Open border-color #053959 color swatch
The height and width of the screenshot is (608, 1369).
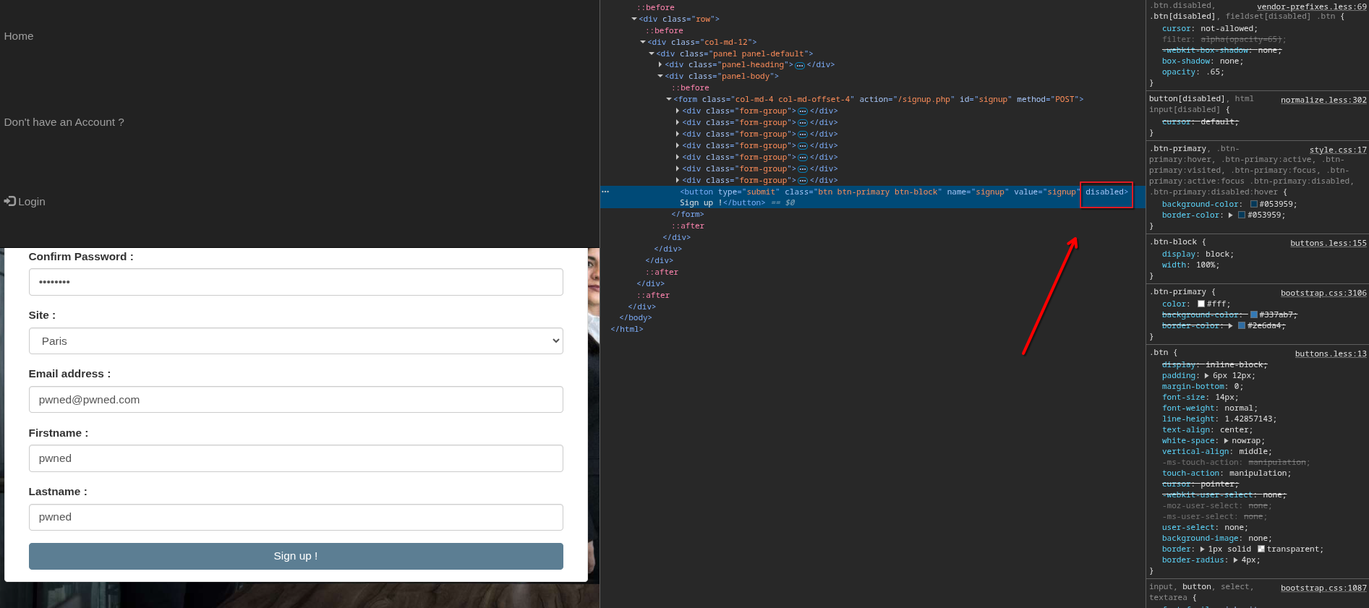pyautogui.click(x=1242, y=215)
